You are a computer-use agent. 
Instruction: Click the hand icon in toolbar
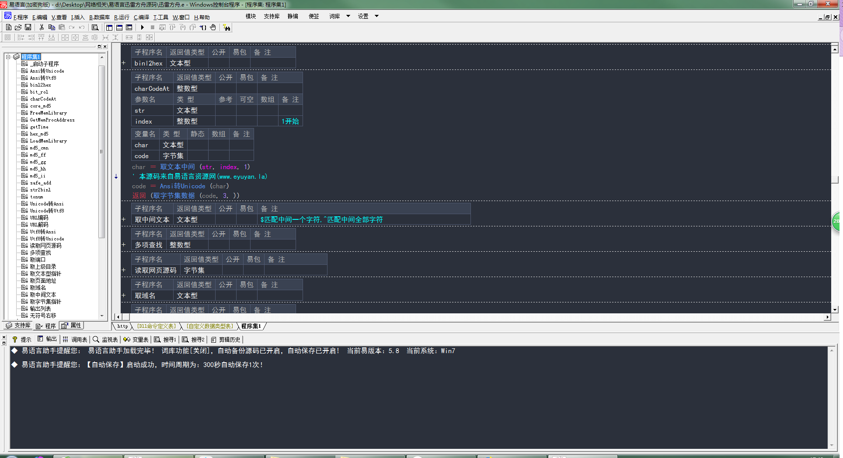point(213,28)
